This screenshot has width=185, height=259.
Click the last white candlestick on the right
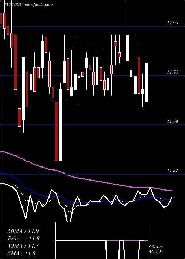147,83
